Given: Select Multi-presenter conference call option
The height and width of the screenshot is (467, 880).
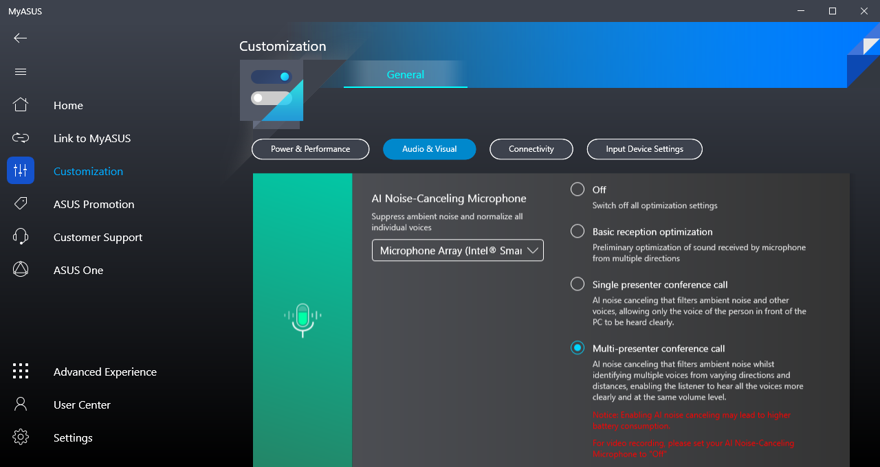Looking at the screenshot, I should point(577,348).
